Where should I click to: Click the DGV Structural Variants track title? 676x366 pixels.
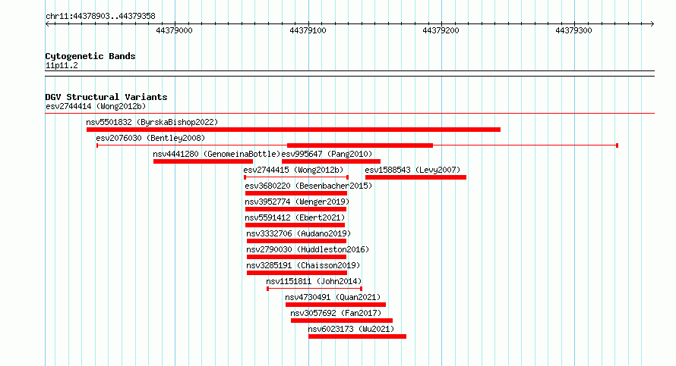pyautogui.click(x=106, y=97)
